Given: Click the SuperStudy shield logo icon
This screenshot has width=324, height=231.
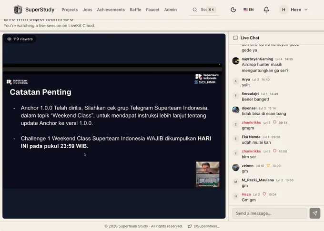Looking at the screenshot, I should click(x=18, y=10).
